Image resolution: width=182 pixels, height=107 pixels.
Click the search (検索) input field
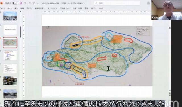(x=117, y=3)
